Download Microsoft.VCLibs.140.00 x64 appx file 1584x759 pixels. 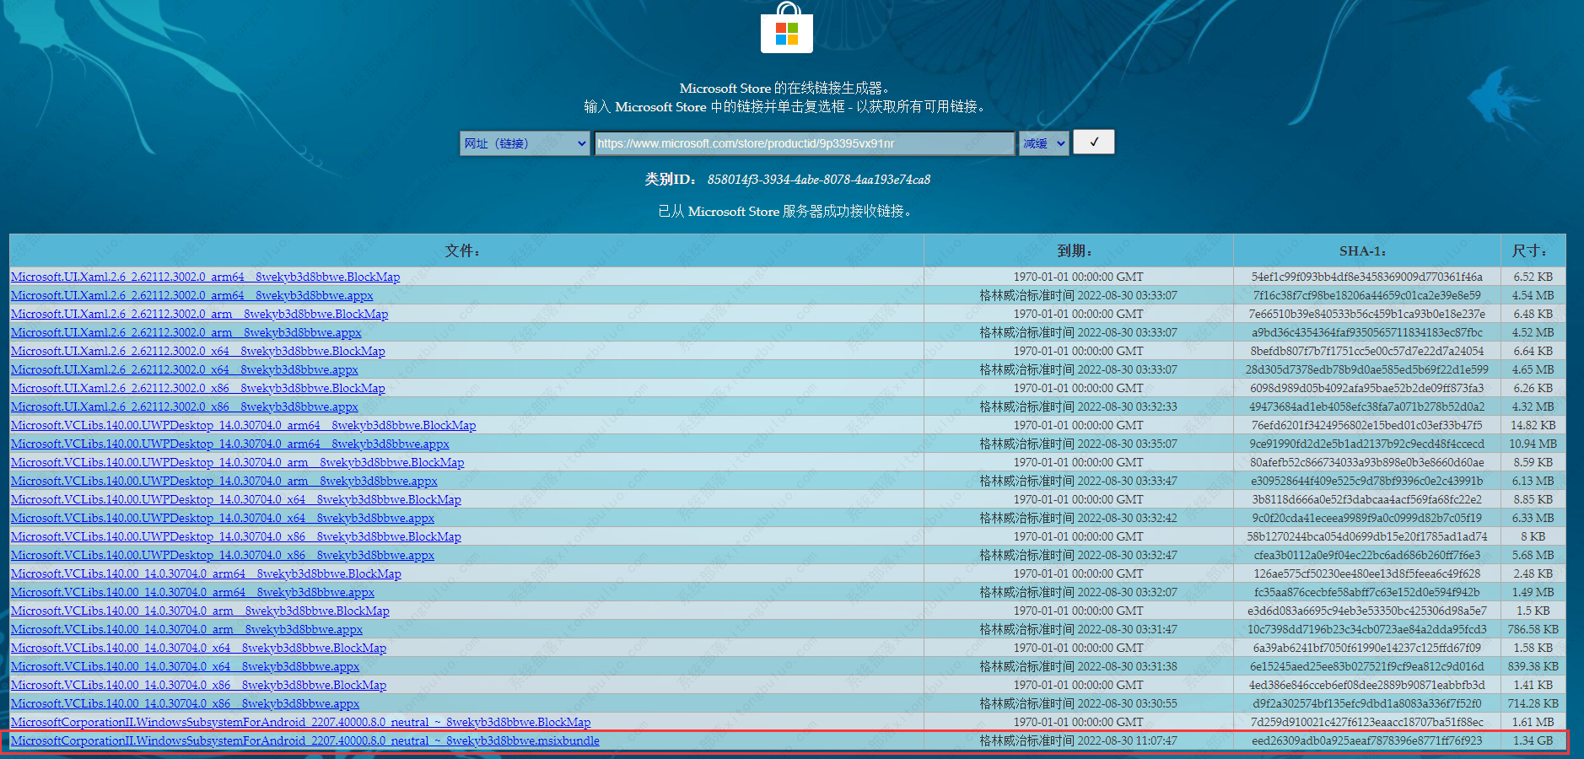pyautogui.click(x=185, y=666)
